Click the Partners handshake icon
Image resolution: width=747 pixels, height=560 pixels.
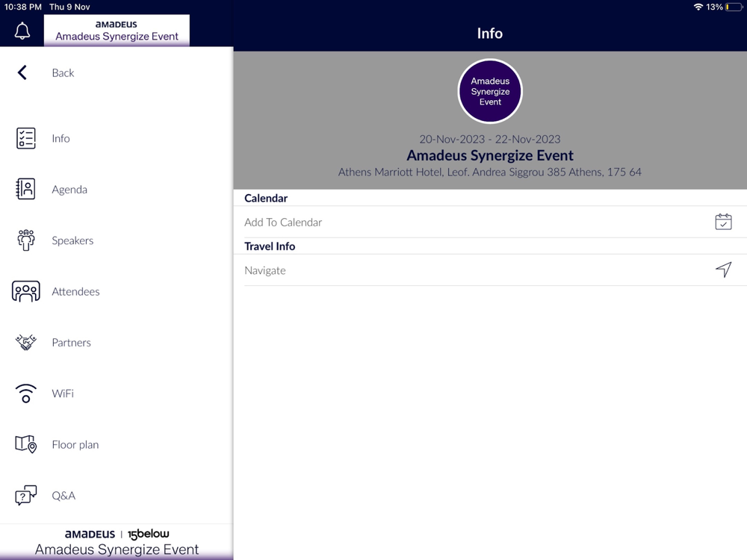coord(25,342)
